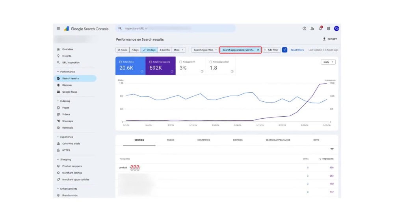Open users and permissions icon
Screen dimensions: 394x222
pyautogui.click(x=312, y=28)
